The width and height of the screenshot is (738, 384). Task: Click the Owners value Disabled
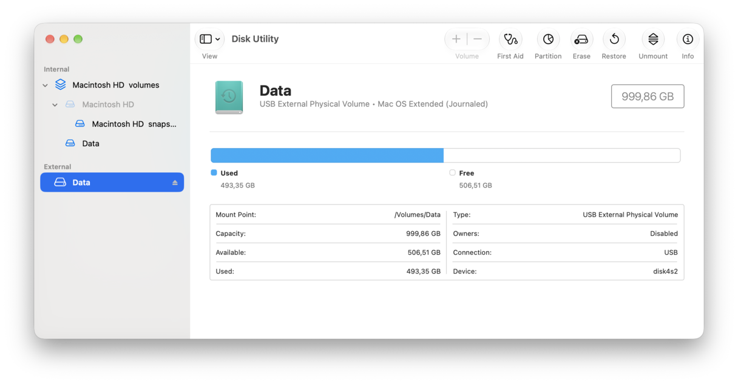tap(664, 234)
